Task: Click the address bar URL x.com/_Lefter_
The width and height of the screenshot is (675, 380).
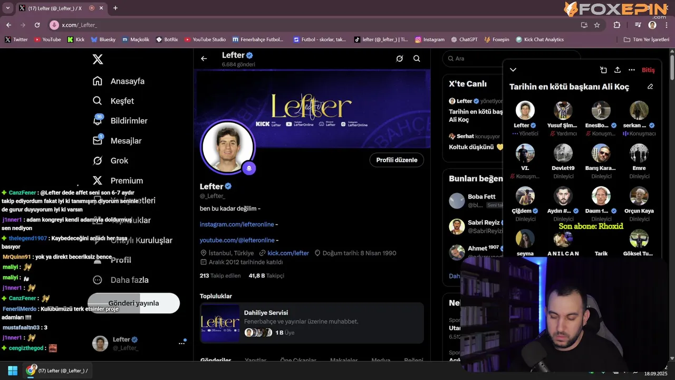Action: [80, 25]
